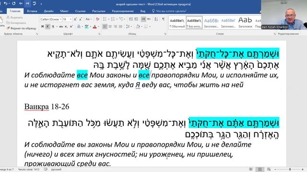Click the numbered list icon
This screenshot has height=172, width=307.
pyautogui.click(x=113, y=19)
